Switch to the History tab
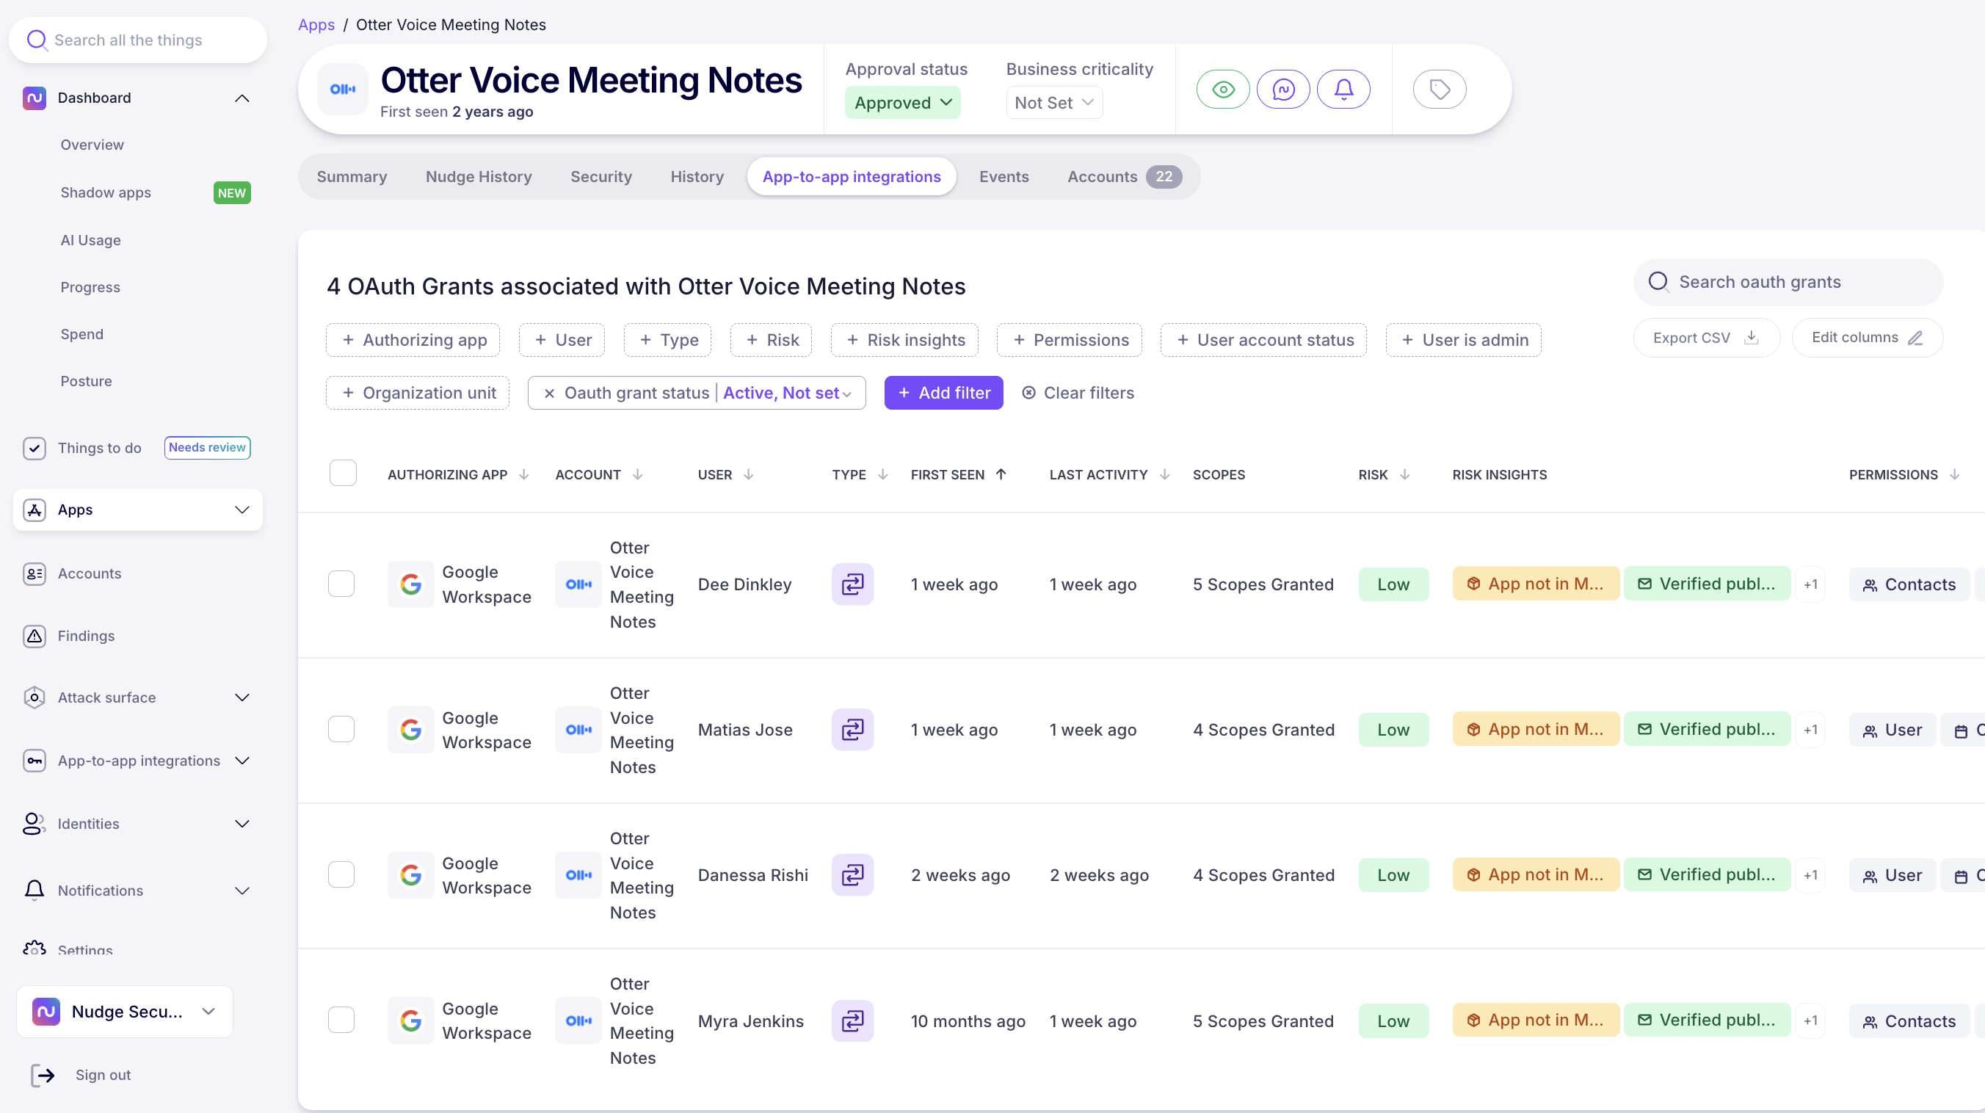The image size is (1985, 1113). pyautogui.click(x=697, y=176)
